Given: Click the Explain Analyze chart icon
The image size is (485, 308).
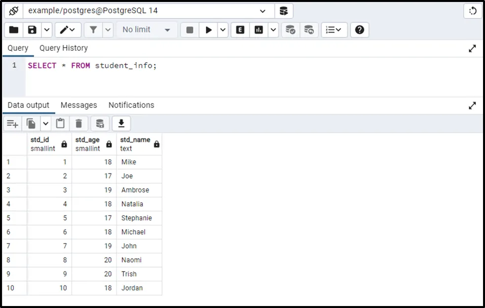Looking at the screenshot, I should pos(259,30).
